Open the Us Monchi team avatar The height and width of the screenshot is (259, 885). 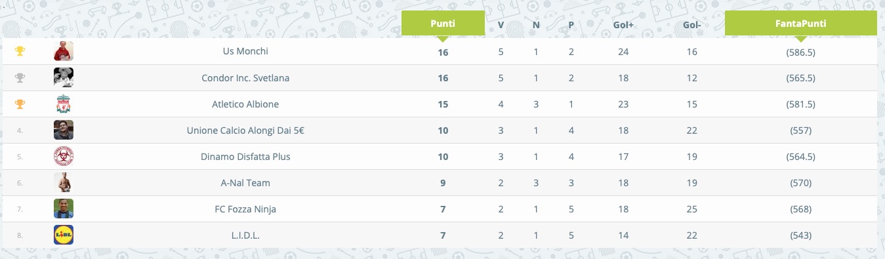point(64,51)
